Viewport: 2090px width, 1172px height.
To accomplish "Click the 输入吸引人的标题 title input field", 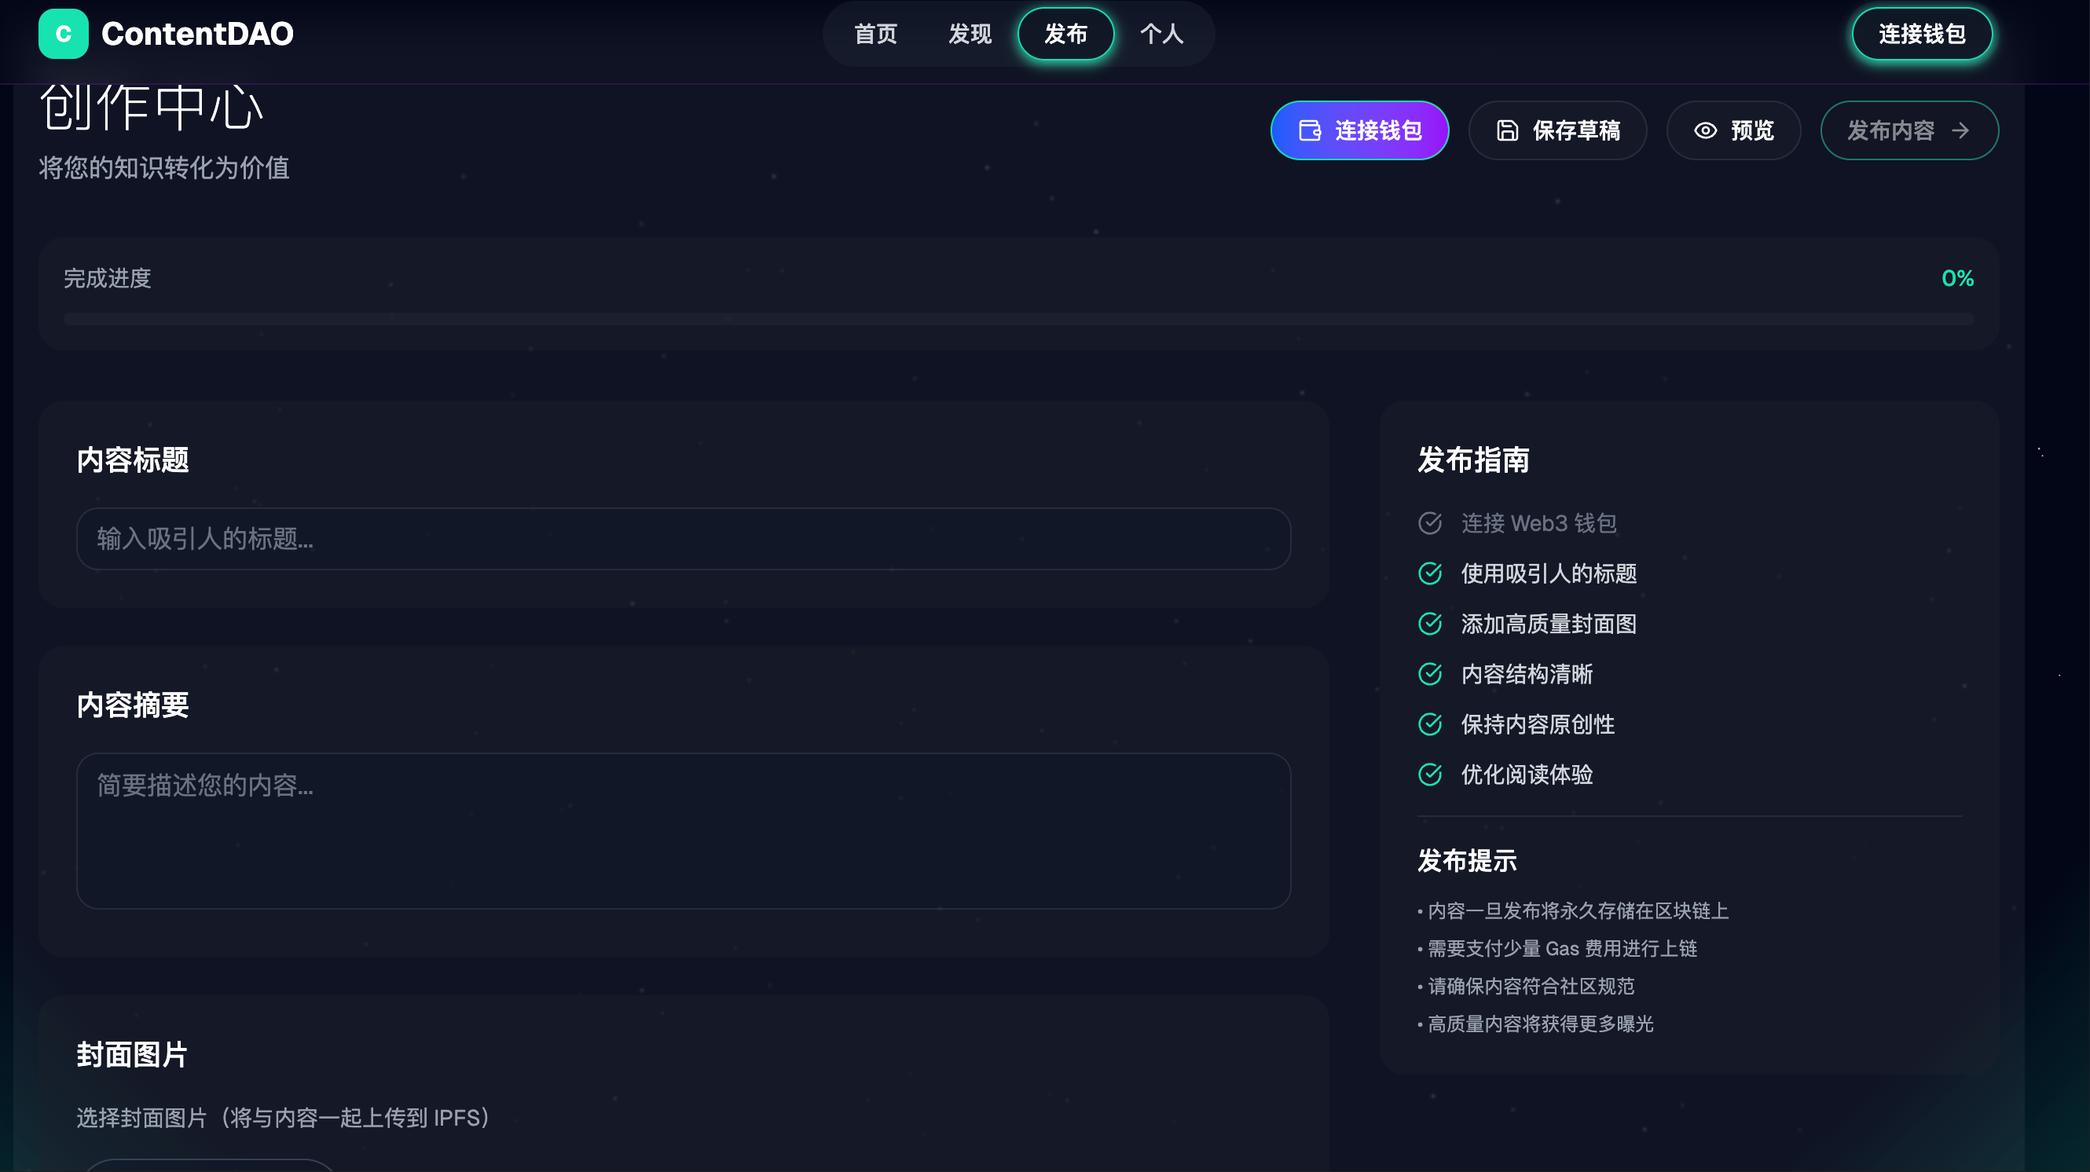I will [x=682, y=539].
